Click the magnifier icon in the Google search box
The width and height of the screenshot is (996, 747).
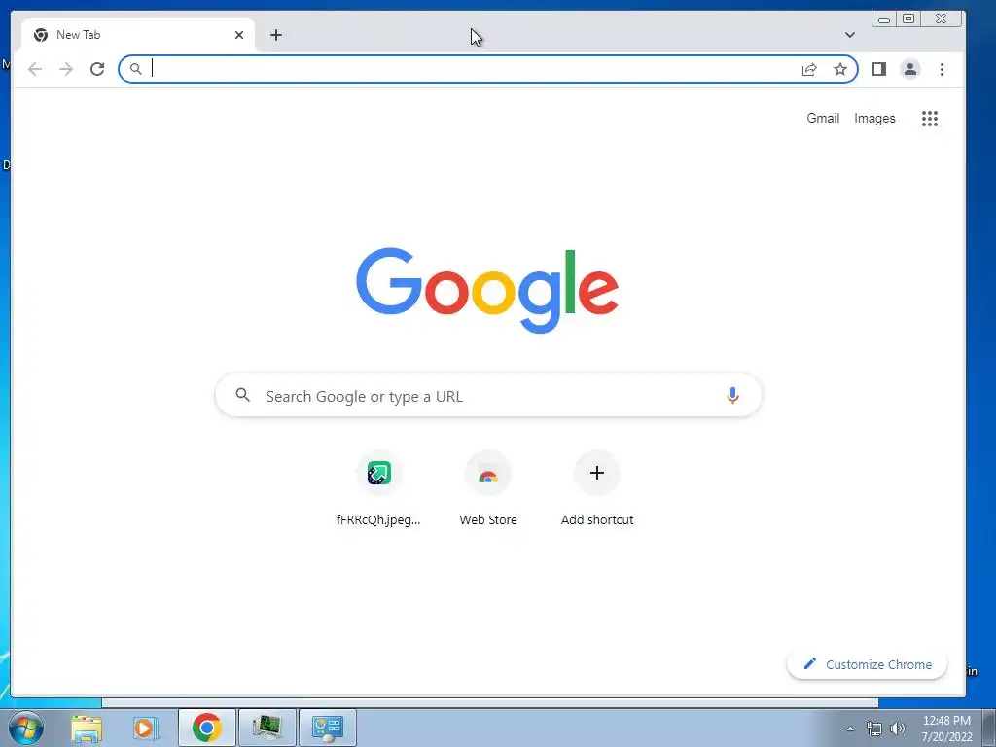click(242, 395)
